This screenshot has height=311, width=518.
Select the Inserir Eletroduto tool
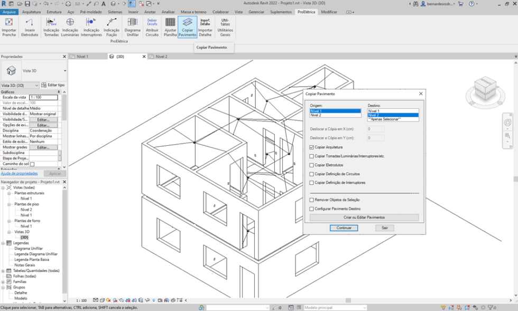pos(30,27)
